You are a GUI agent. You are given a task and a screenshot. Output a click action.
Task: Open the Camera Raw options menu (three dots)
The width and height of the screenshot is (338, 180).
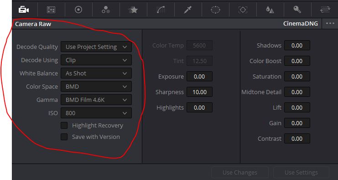[x=330, y=23]
